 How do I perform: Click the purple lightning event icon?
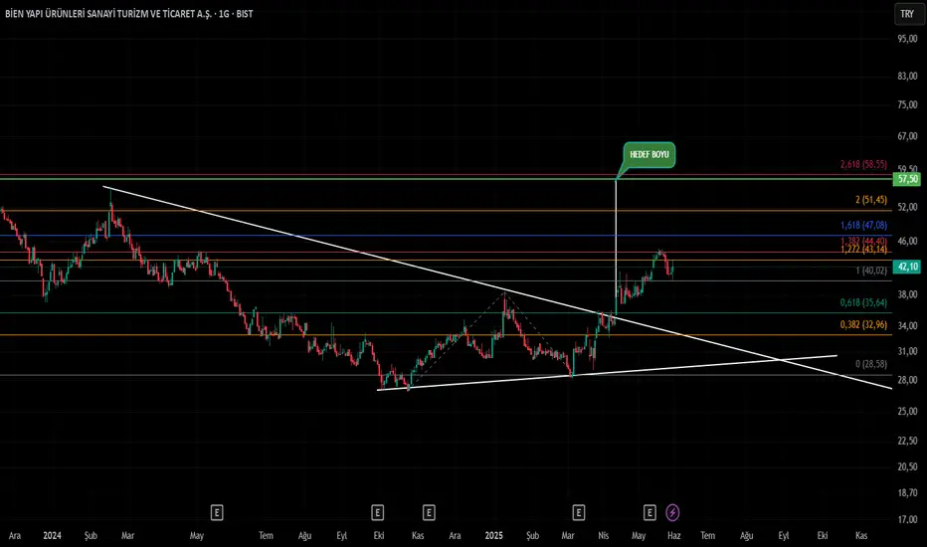click(672, 513)
